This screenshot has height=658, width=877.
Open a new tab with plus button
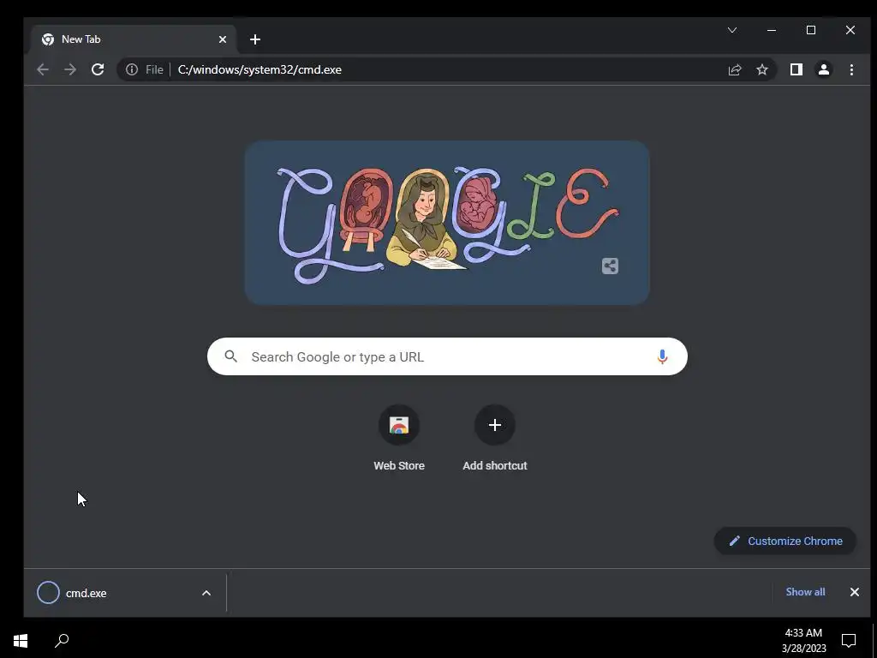255,39
